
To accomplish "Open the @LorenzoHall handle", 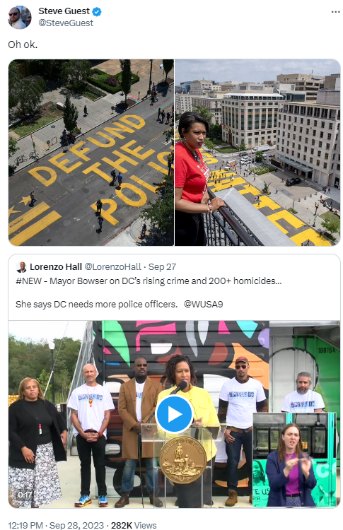I will point(112,266).
